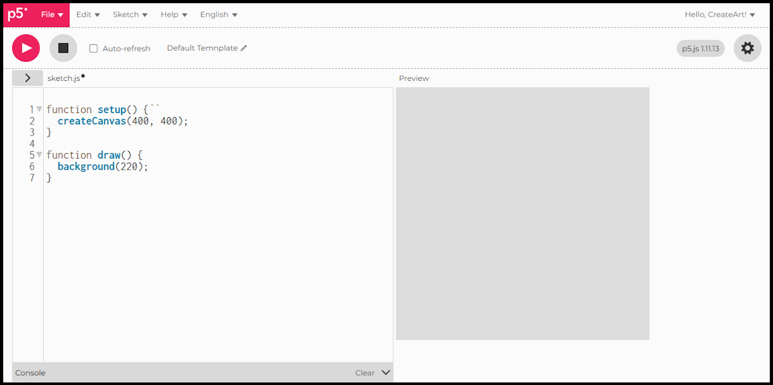Fold the draw function at line 5
Viewport: 773px width, 385px height.
tap(39, 155)
